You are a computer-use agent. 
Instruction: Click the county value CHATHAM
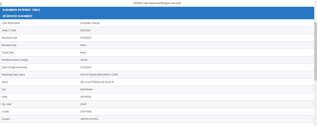point(86,112)
